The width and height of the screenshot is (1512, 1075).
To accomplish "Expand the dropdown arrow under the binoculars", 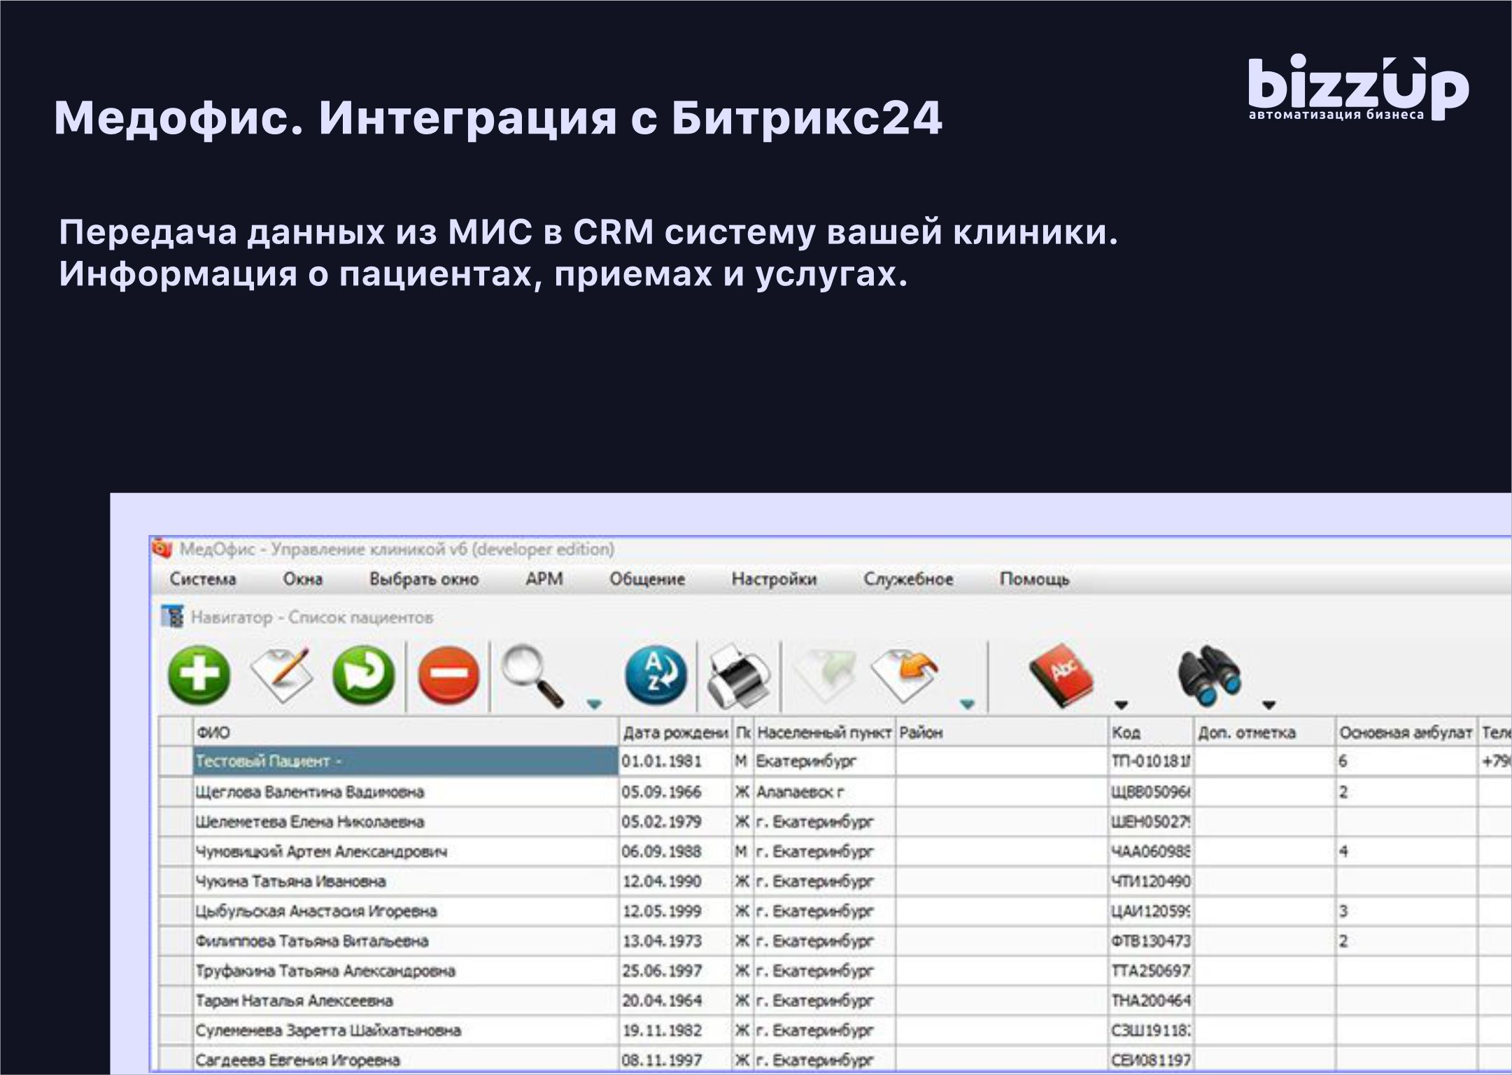I will point(1269,705).
